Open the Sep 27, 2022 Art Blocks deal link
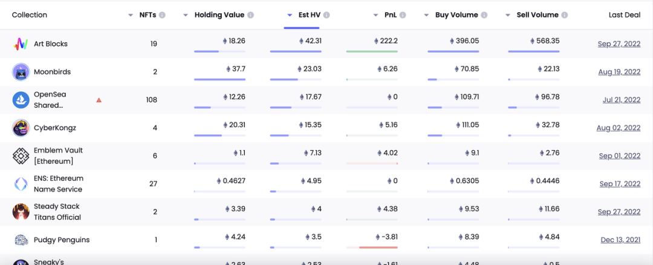 point(619,44)
